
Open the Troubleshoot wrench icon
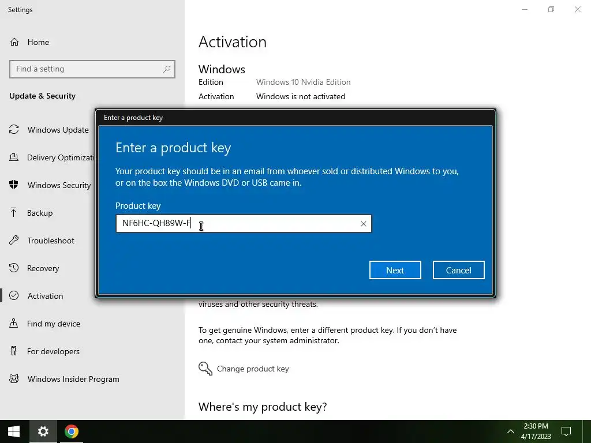click(14, 241)
